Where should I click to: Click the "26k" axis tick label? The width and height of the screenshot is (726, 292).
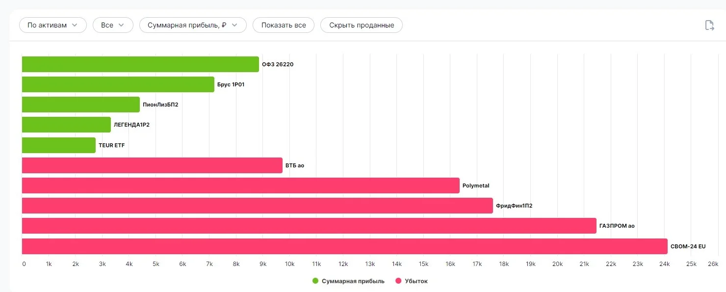click(713, 264)
